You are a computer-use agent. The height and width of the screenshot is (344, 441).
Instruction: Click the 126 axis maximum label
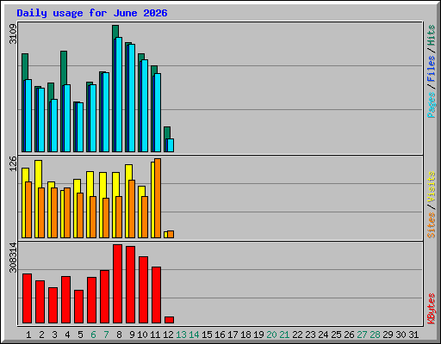(13, 163)
